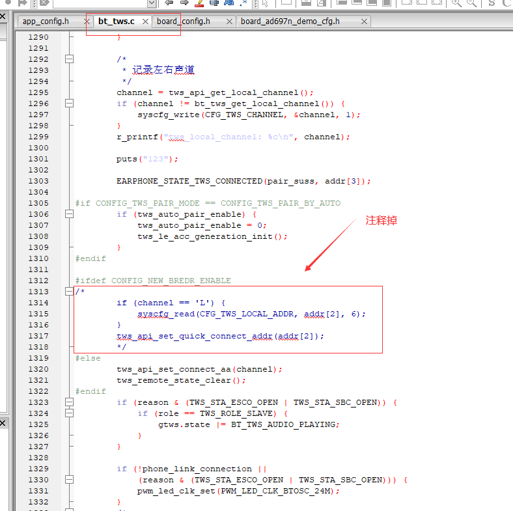Click the if (!phone_link_connection line
The image size is (513, 511).
[191, 469]
